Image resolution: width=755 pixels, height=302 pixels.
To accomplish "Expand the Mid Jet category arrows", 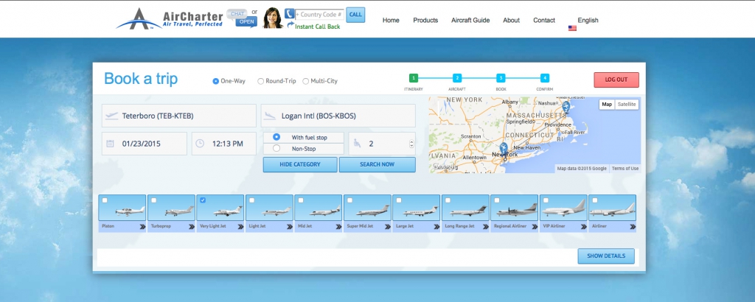I will (x=339, y=227).
